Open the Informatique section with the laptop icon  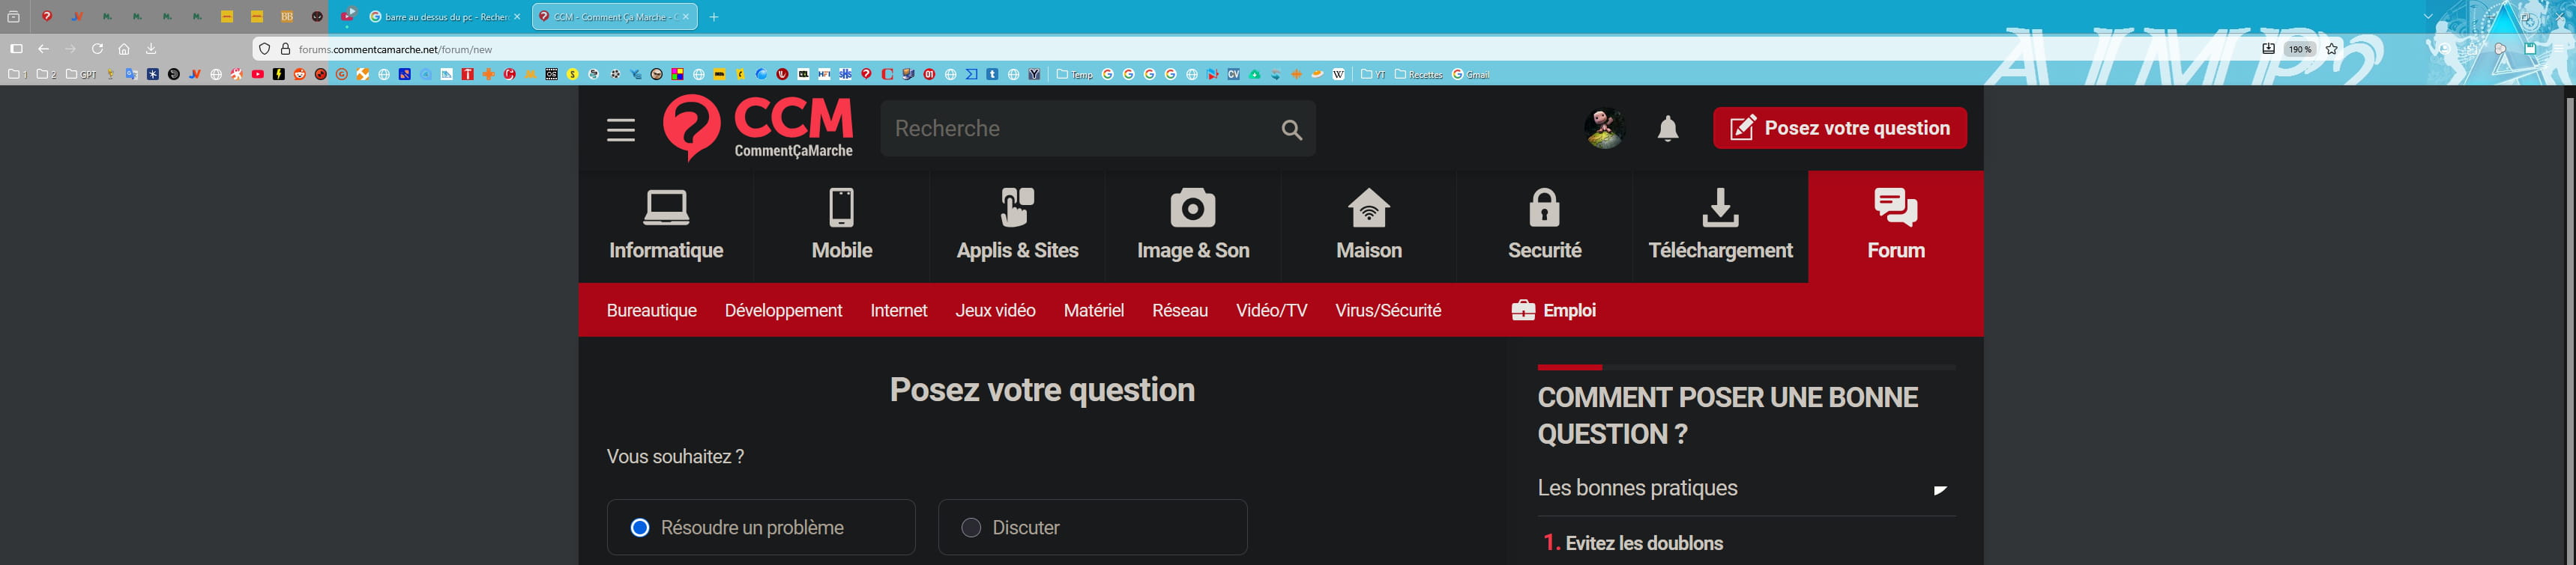click(666, 225)
